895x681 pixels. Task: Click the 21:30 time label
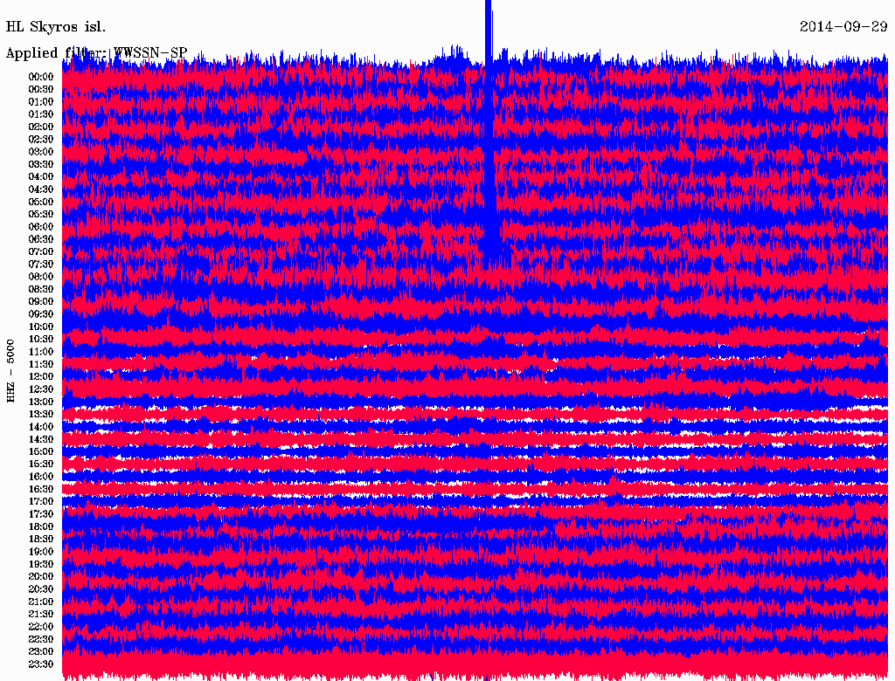pos(41,614)
